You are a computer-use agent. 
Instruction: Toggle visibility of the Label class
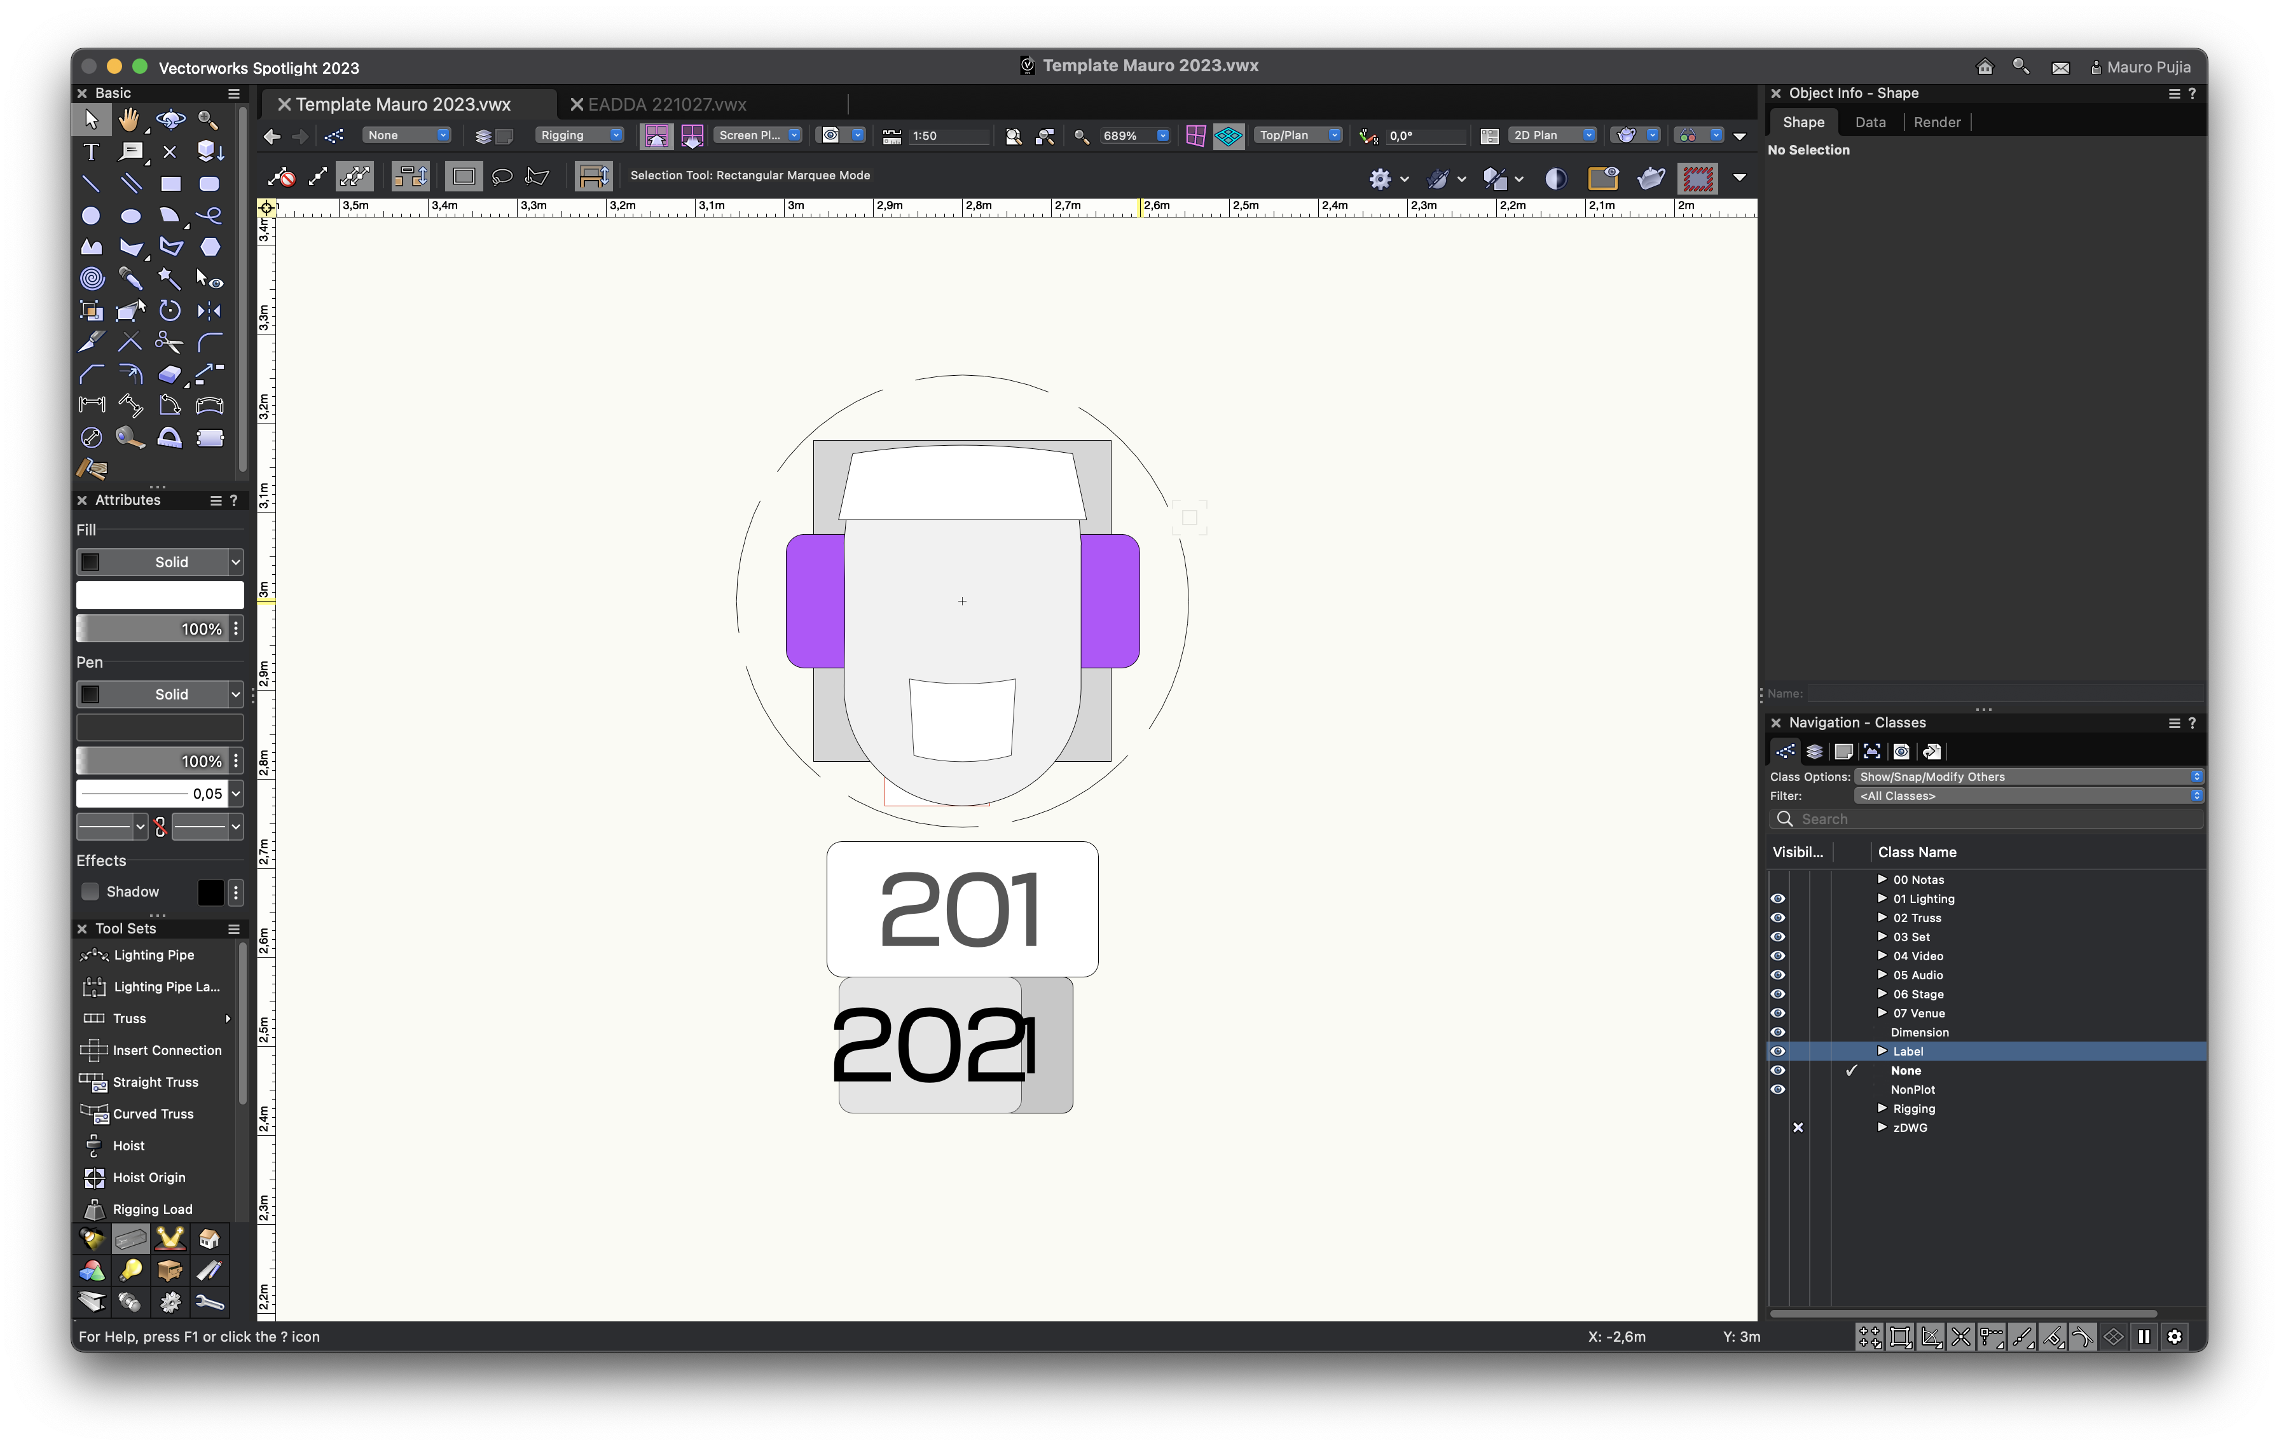pyautogui.click(x=1777, y=1051)
